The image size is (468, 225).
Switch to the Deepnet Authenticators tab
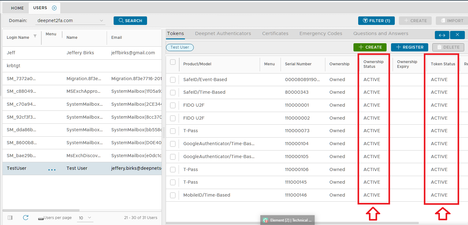(x=223, y=33)
